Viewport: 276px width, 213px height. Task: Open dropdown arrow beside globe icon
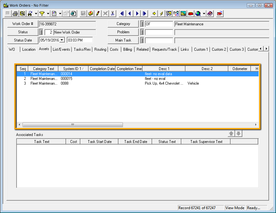click(x=204, y=14)
